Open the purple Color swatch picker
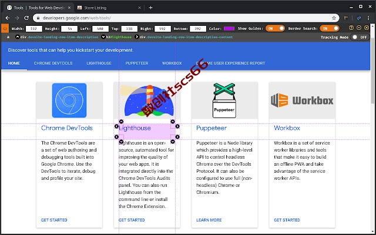This screenshot has width=376, height=235. tap(229, 29)
